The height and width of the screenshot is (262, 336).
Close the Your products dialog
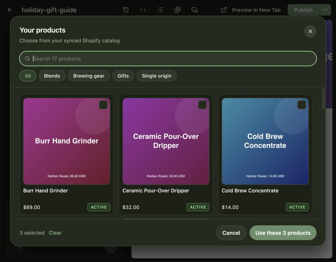(x=310, y=31)
